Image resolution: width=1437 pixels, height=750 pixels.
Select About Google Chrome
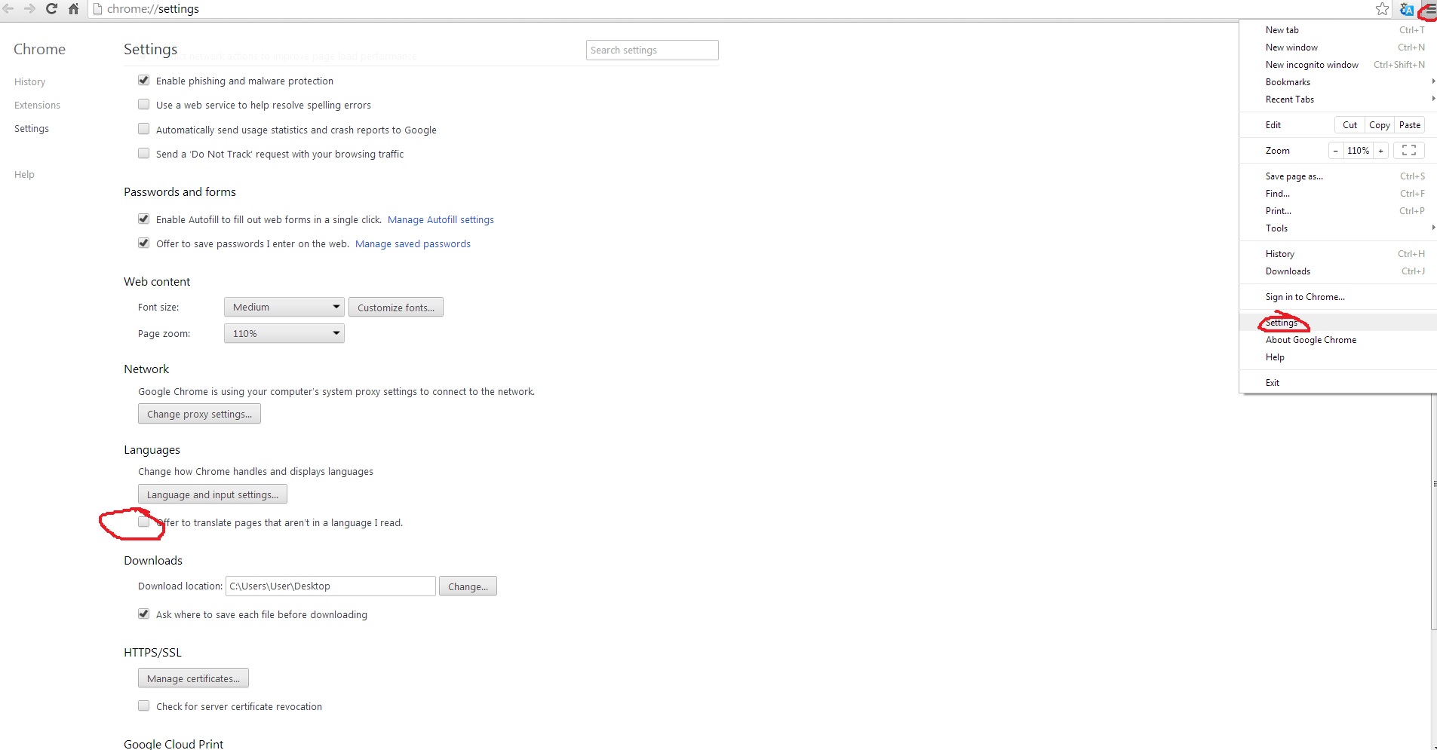[1337, 340]
